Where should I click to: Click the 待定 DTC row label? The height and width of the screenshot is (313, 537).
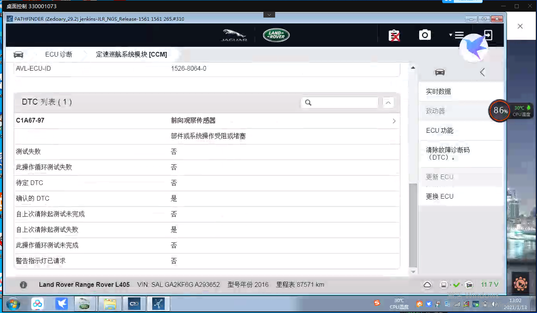pos(30,183)
